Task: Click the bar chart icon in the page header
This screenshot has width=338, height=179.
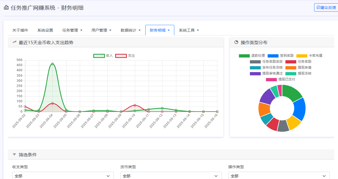Action: pos(6,8)
